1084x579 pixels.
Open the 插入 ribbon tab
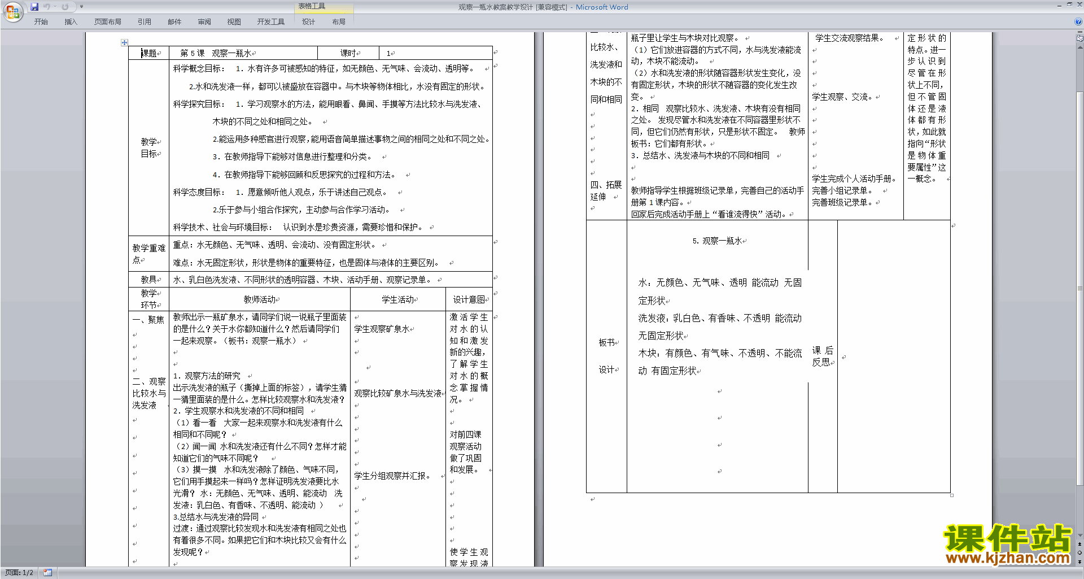pos(71,22)
